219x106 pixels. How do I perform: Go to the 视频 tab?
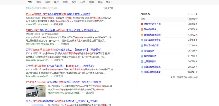[x=65, y=2]
